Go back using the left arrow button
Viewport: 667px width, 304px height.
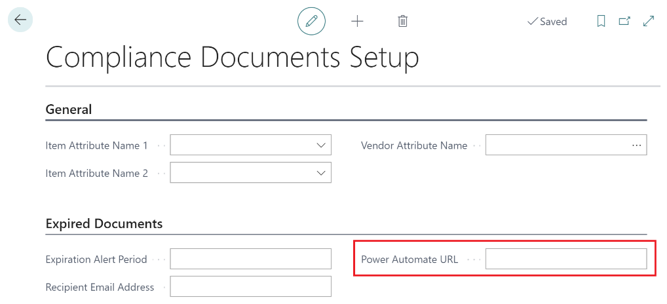[x=20, y=20]
